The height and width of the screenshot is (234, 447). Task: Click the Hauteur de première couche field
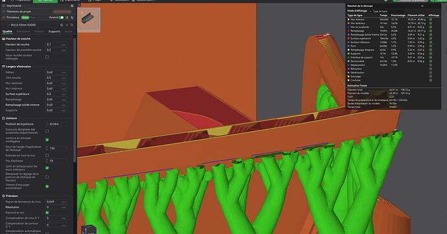(56, 50)
